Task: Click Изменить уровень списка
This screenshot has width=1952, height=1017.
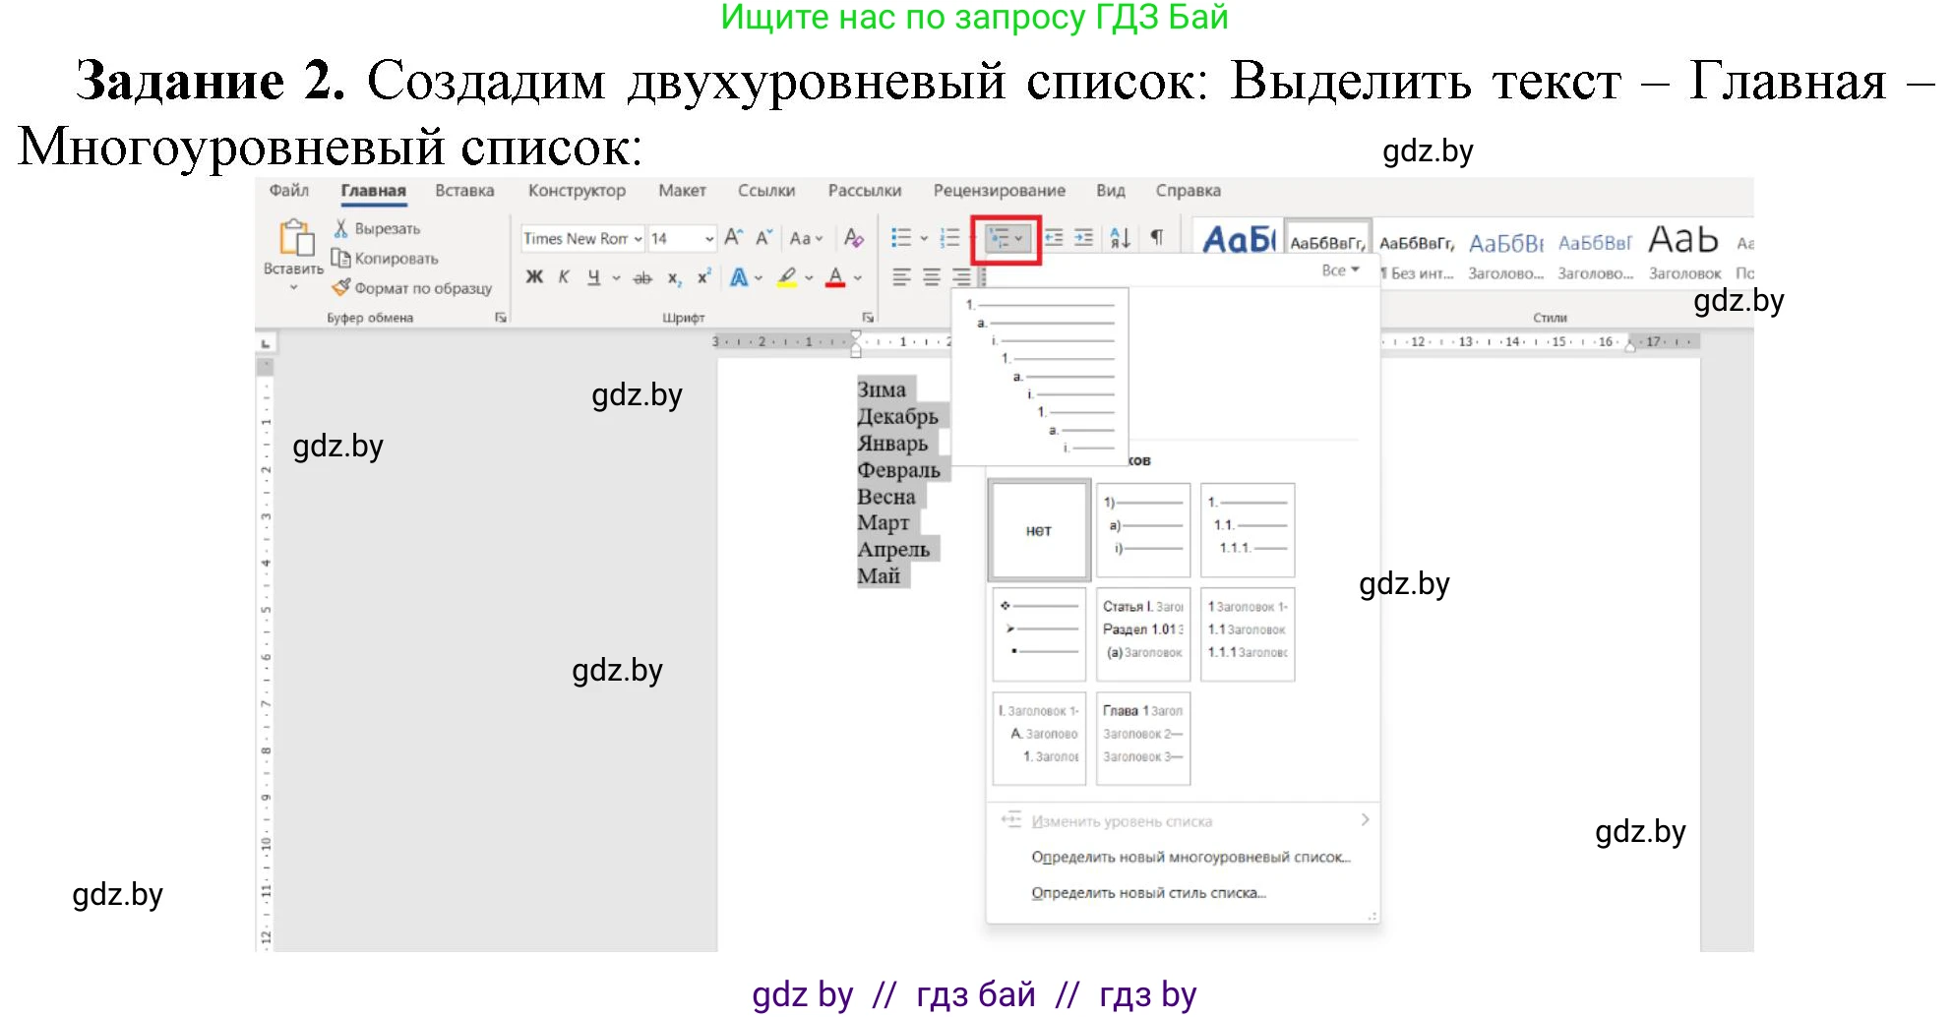Action: pyautogui.click(x=1122, y=819)
